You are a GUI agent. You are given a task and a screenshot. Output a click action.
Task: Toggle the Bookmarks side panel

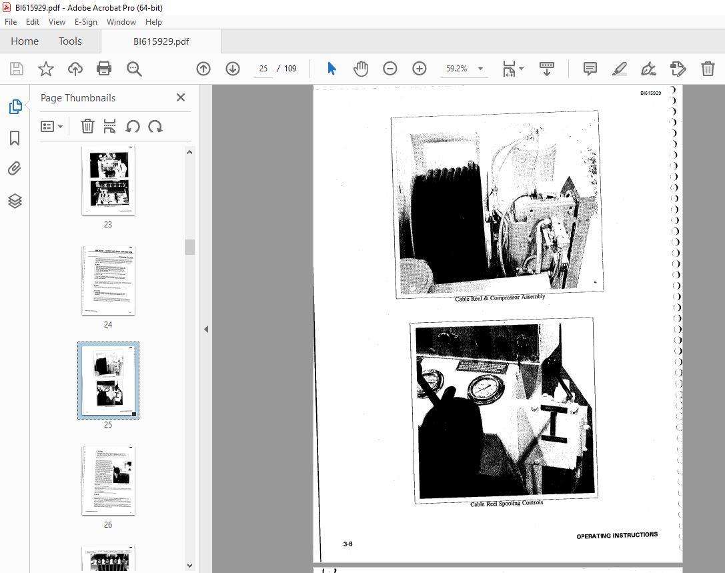15,138
